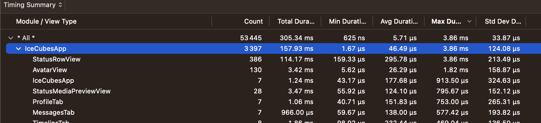Click the 46.49 µs average duration
Image resolution: width=541 pixels, height=123 pixels.
(403, 48)
